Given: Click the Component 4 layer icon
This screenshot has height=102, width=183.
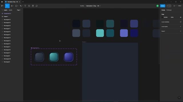Looking at the screenshot, I should [x=2, y=14].
